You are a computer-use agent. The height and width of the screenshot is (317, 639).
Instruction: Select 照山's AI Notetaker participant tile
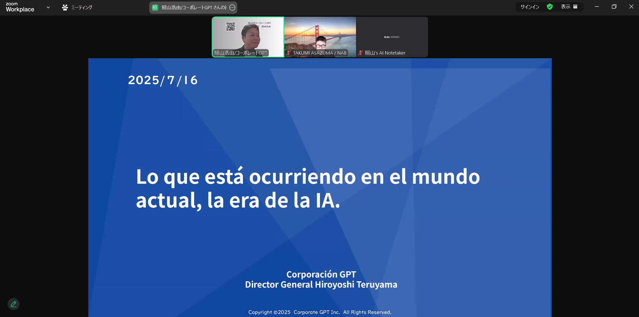tap(392, 37)
